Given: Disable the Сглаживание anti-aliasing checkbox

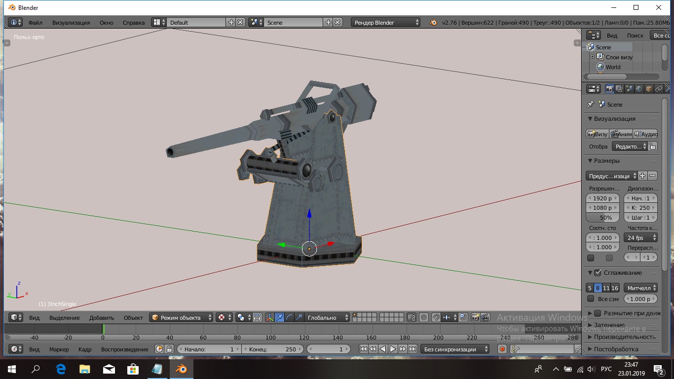Looking at the screenshot, I should [x=598, y=273].
